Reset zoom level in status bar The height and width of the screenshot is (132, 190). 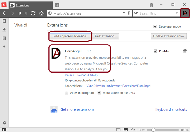142,130
